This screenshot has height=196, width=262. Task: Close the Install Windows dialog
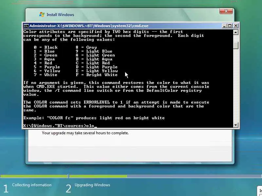(x=226, y=11)
